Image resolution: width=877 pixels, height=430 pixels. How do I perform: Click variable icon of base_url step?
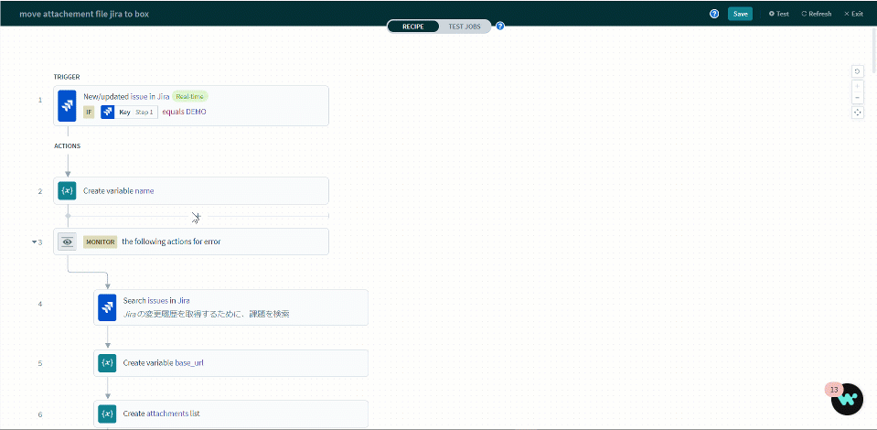(107, 363)
